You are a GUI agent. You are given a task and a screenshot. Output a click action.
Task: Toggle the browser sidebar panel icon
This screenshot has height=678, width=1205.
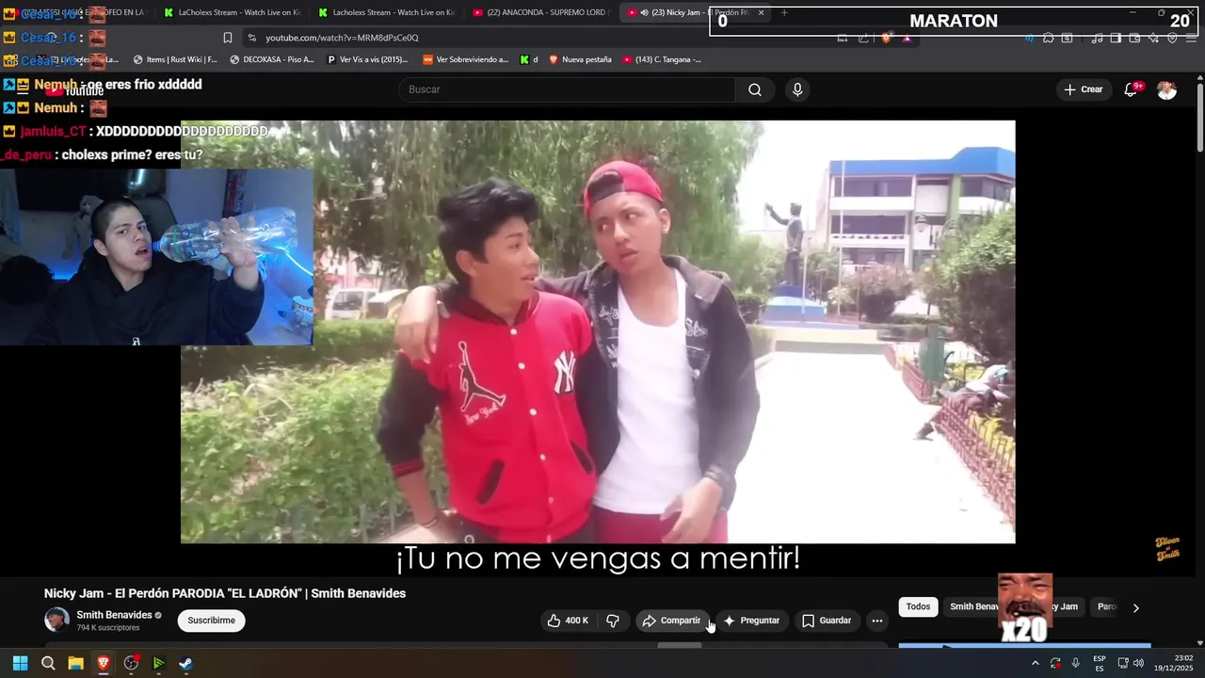(1116, 38)
